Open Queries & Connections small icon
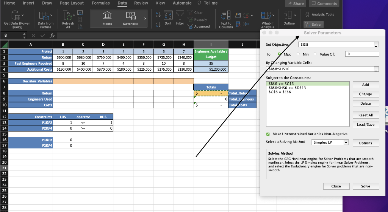Viewport: 388px width, 212px height. tap(80, 13)
